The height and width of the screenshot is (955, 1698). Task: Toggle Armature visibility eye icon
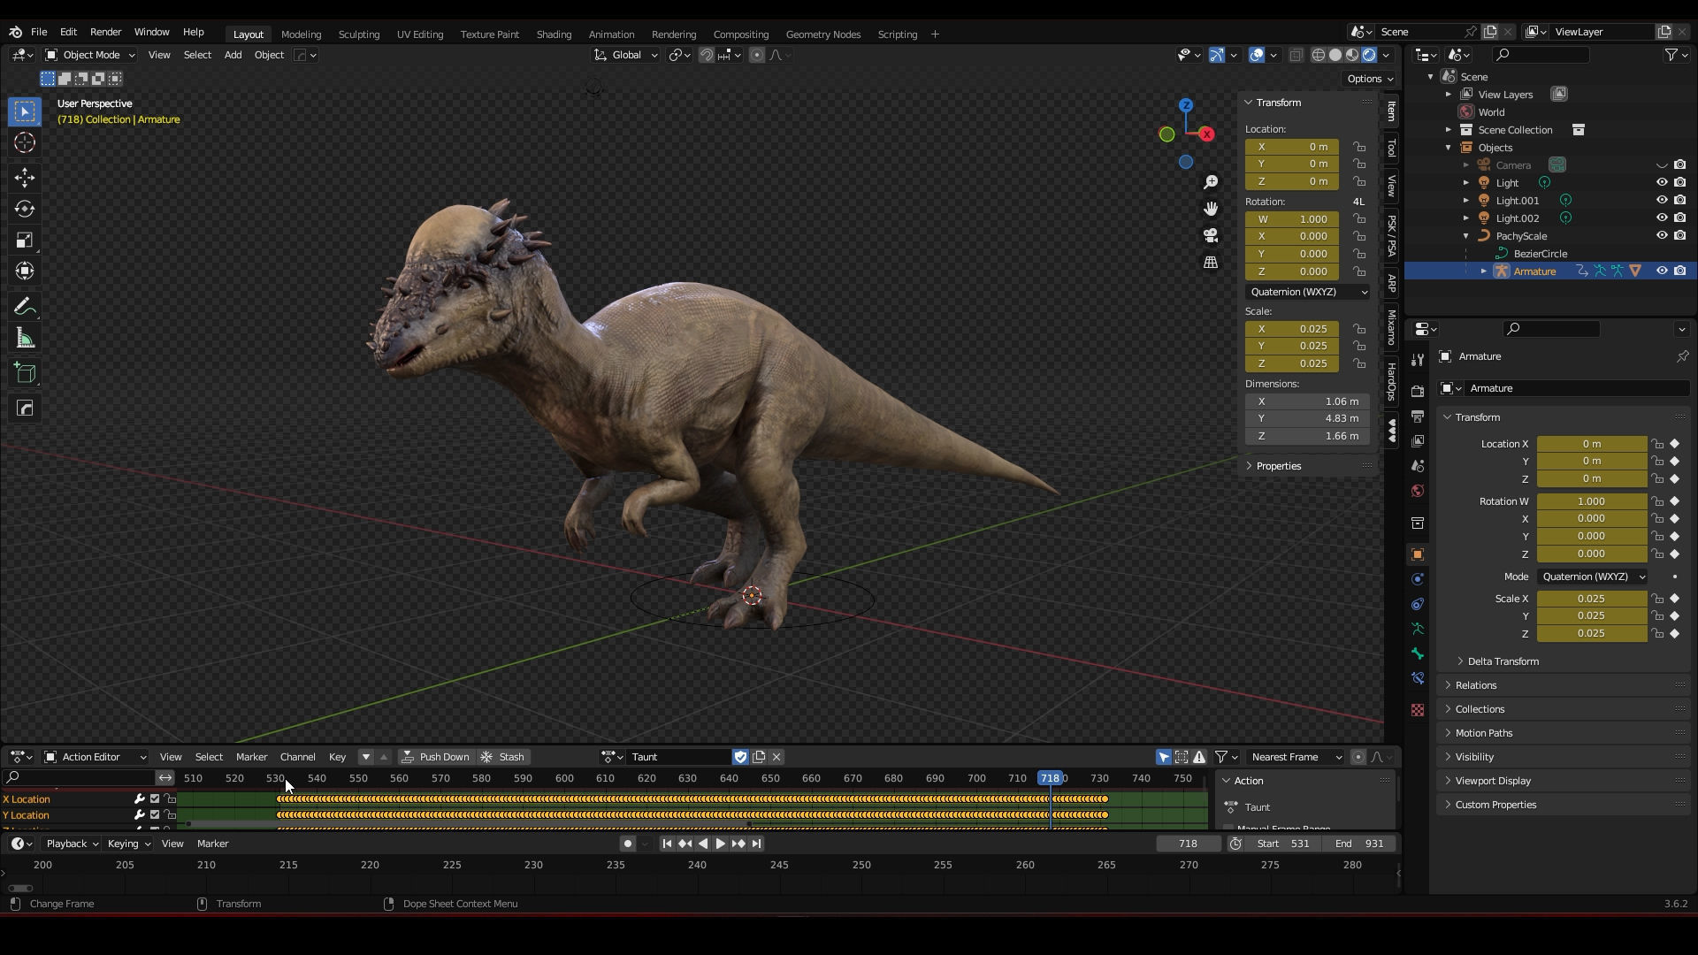point(1662,271)
